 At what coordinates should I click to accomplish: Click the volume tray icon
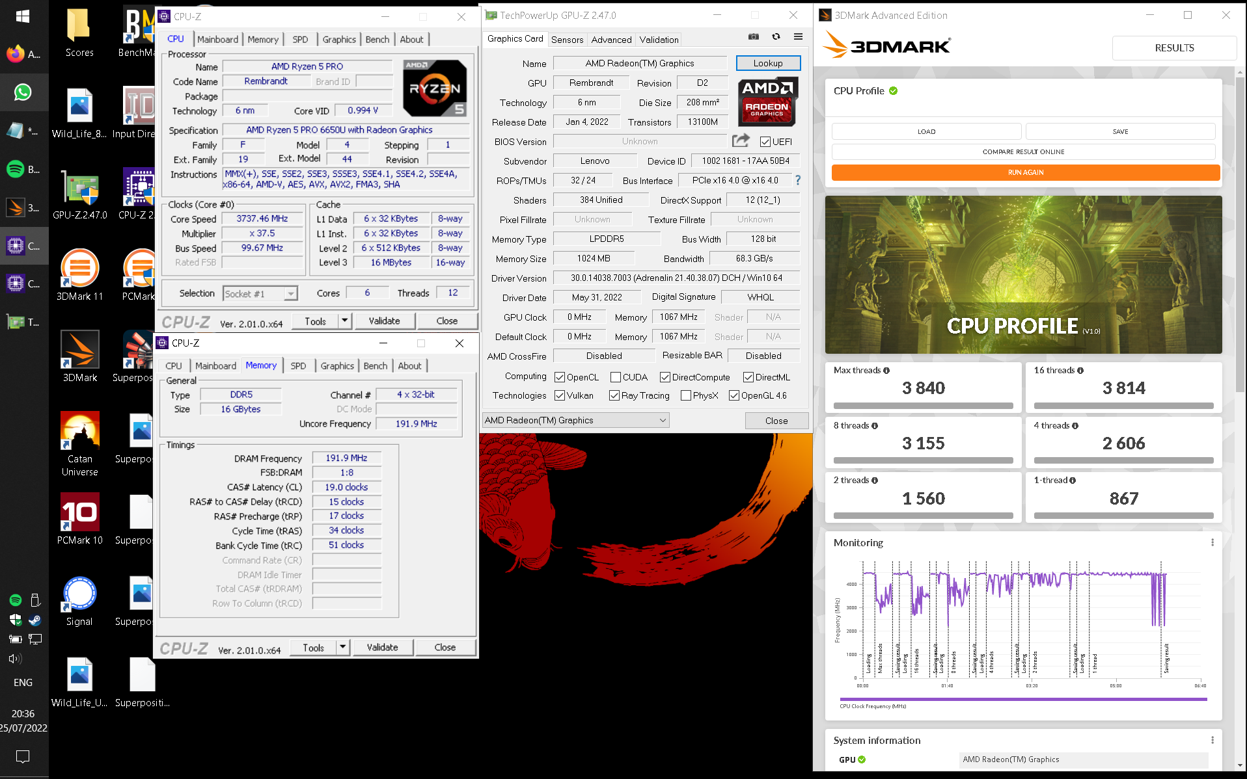pos(16,659)
